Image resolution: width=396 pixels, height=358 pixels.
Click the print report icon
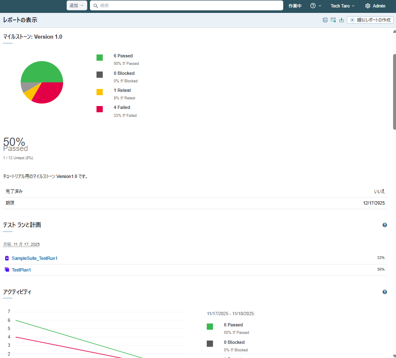(x=325, y=20)
